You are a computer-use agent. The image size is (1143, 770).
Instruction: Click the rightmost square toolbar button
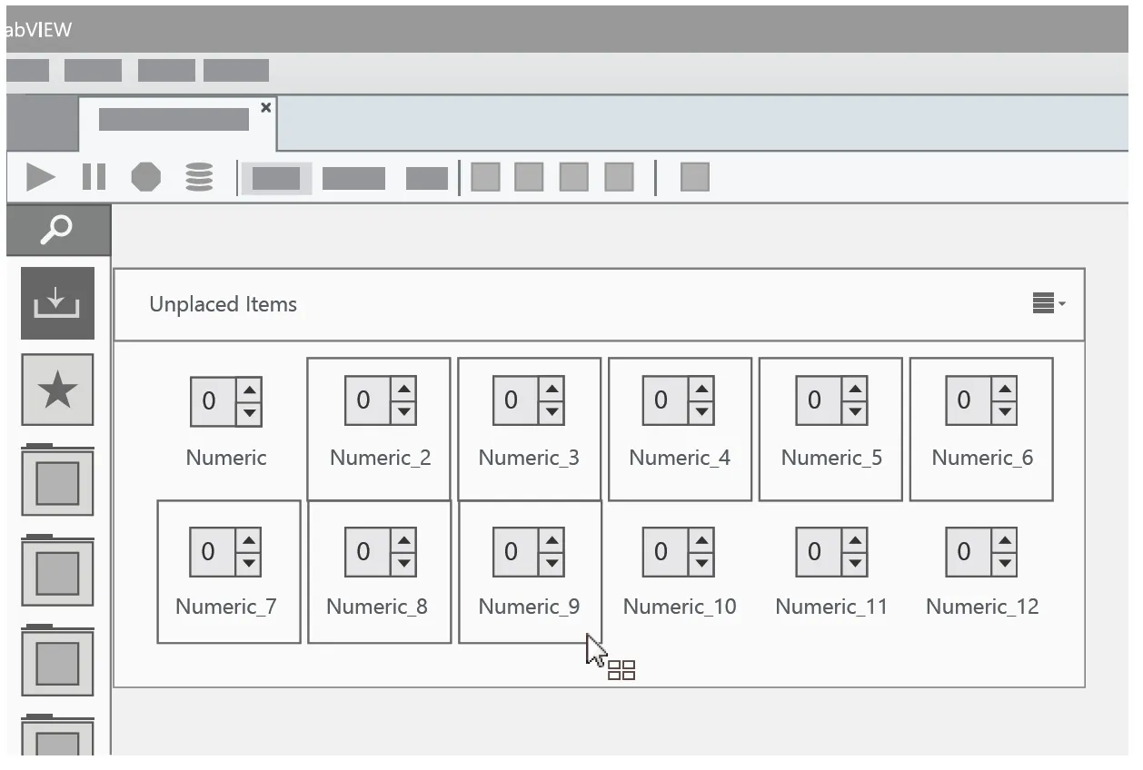click(x=693, y=177)
